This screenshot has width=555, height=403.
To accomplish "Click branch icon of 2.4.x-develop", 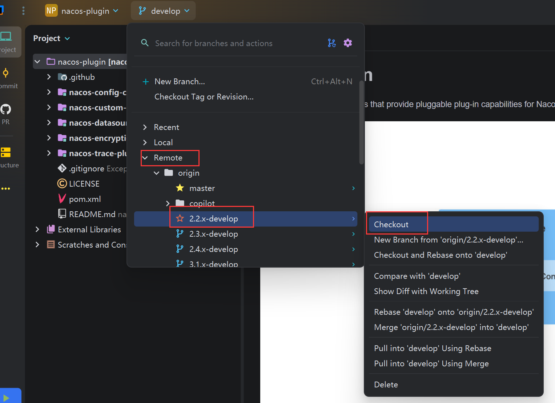I will tap(180, 249).
